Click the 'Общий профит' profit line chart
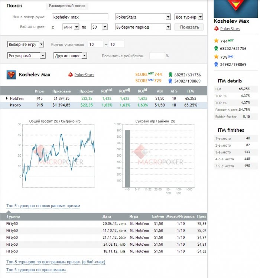This screenshot has height=278, width=260. tap(59, 156)
